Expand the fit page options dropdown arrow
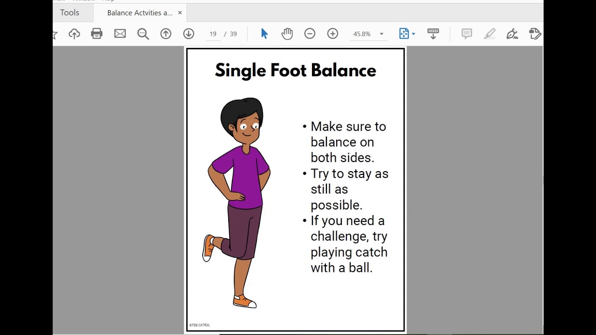596x335 pixels. [413, 34]
